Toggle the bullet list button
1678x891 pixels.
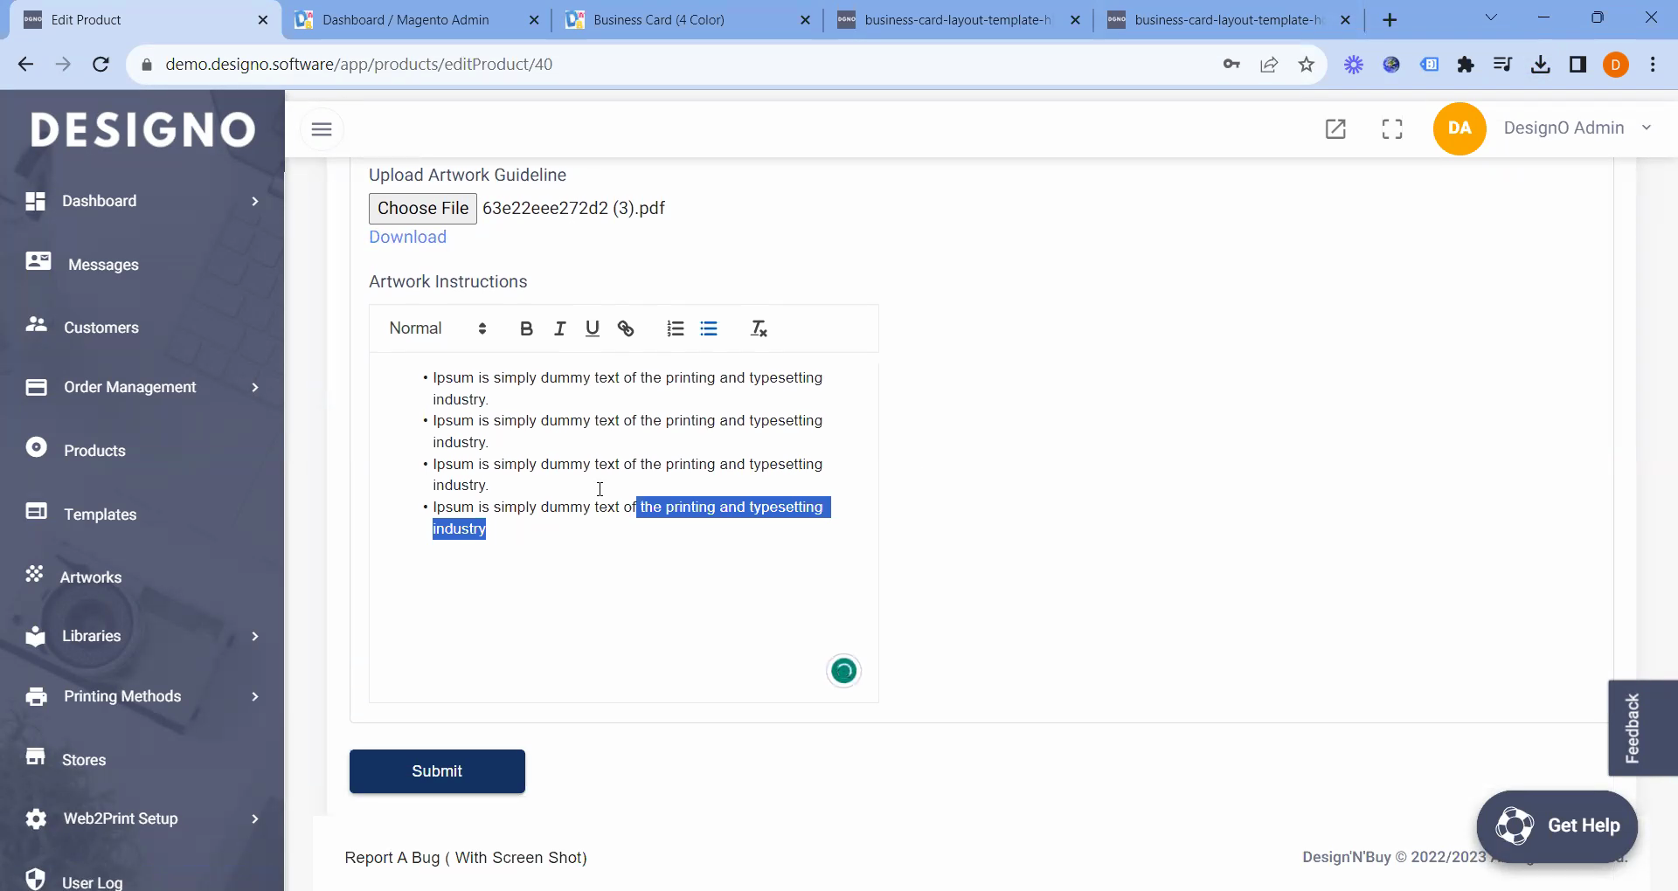coord(709,328)
